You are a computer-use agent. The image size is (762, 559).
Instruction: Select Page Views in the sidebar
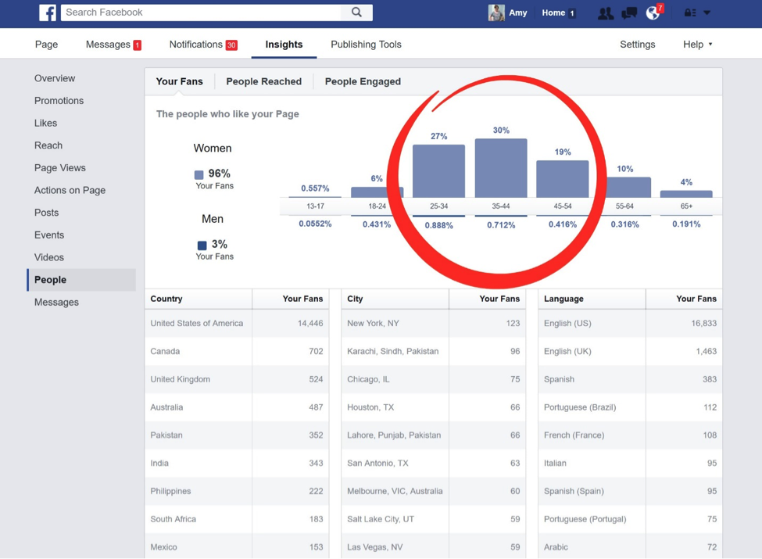tap(59, 167)
